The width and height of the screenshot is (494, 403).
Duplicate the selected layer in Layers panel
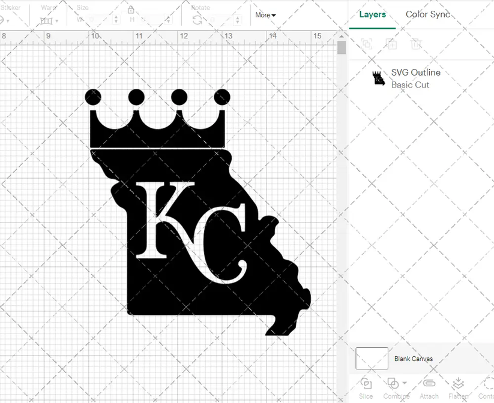click(x=391, y=44)
